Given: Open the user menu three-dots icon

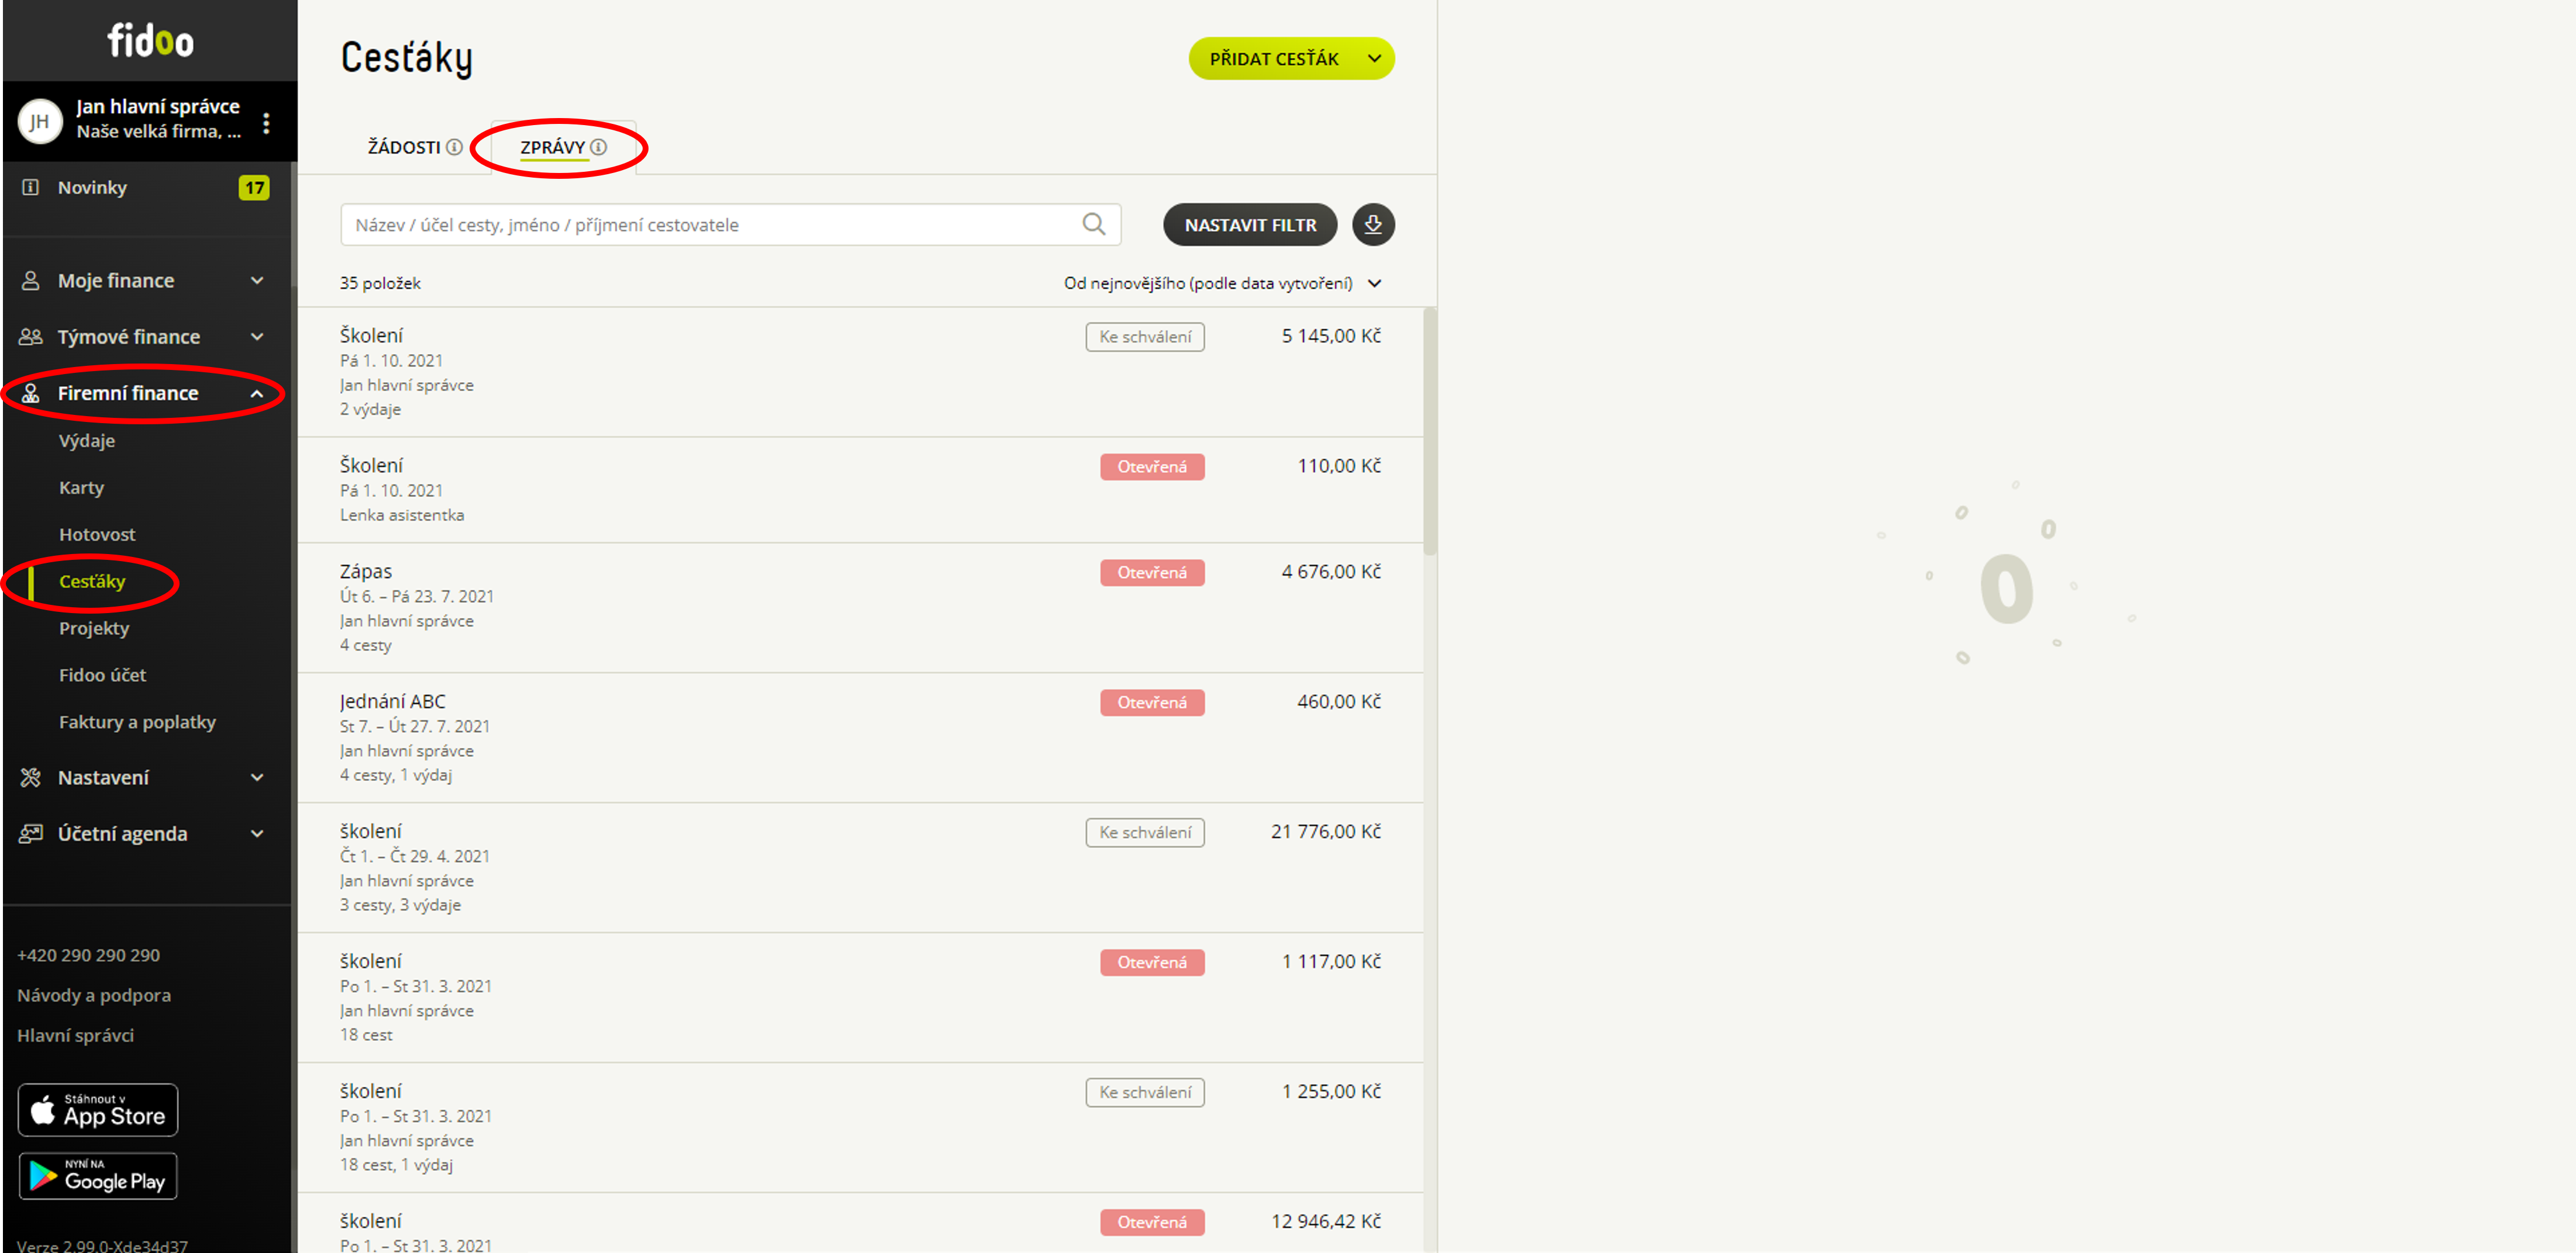Looking at the screenshot, I should (x=266, y=123).
